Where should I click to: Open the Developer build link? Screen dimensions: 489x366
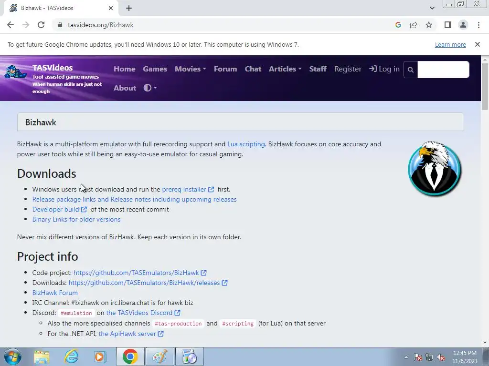[x=55, y=210]
